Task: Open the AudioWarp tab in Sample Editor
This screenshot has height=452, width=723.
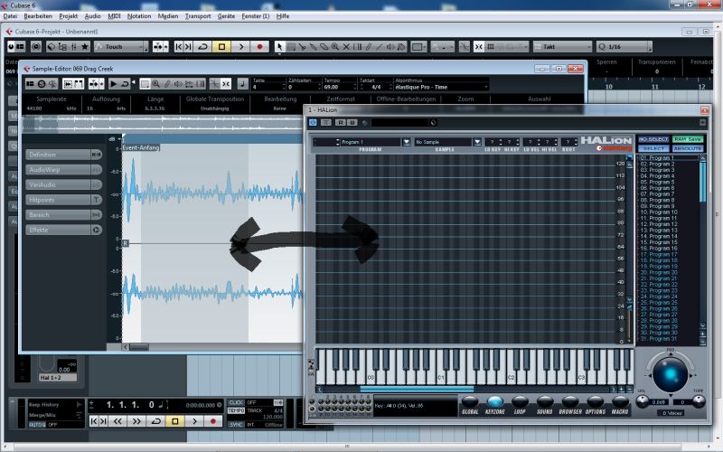Action: click(63, 170)
